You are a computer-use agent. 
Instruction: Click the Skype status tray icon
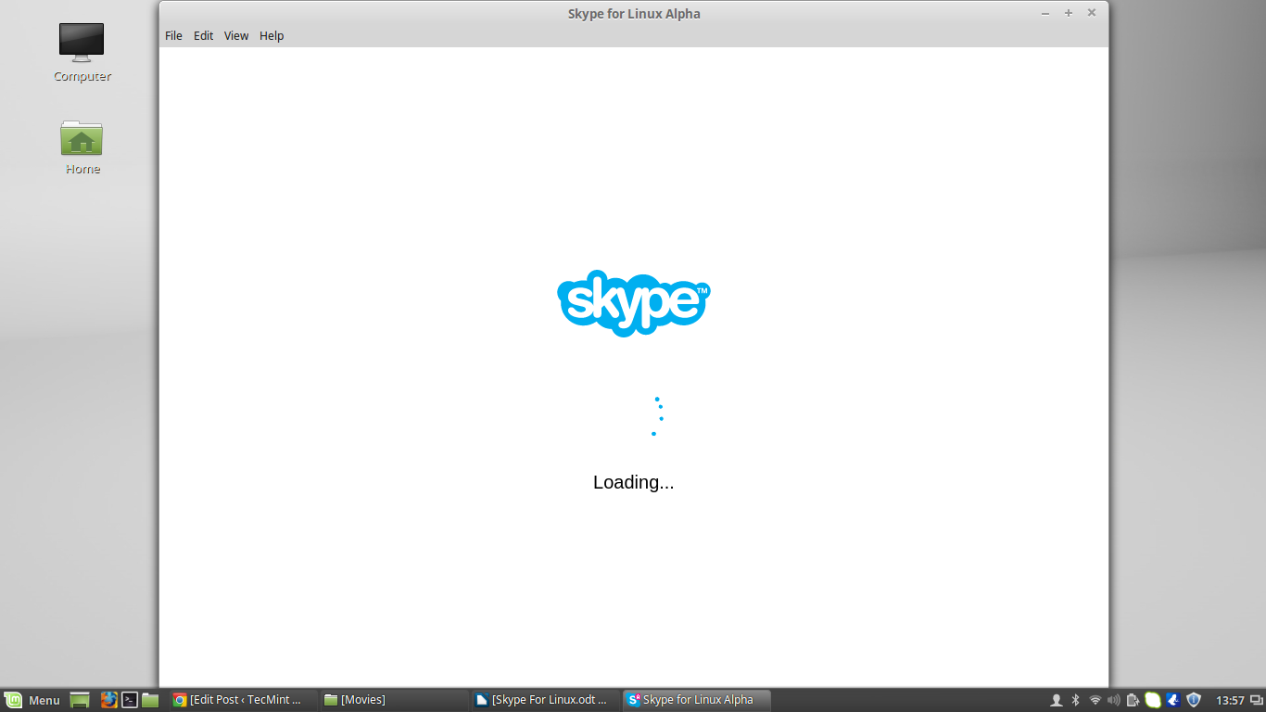point(1152,700)
